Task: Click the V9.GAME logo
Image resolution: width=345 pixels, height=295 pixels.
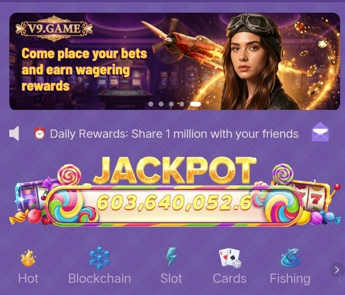Action: tap(54, 29)
